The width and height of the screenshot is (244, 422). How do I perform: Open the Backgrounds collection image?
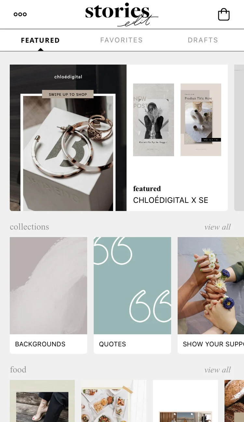pyautogui.click(x=48, y=286)
